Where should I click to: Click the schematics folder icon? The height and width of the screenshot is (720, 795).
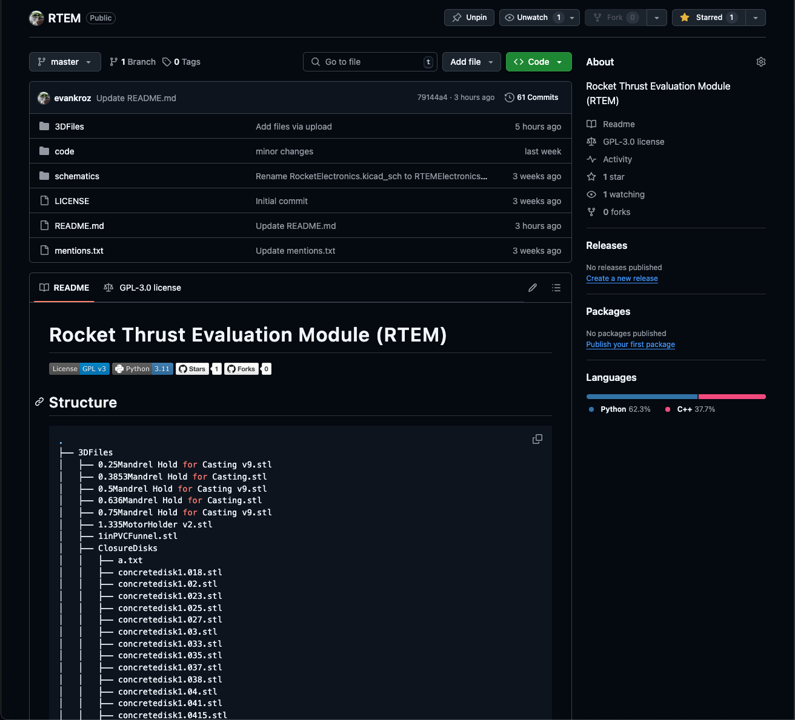(43, 176)
